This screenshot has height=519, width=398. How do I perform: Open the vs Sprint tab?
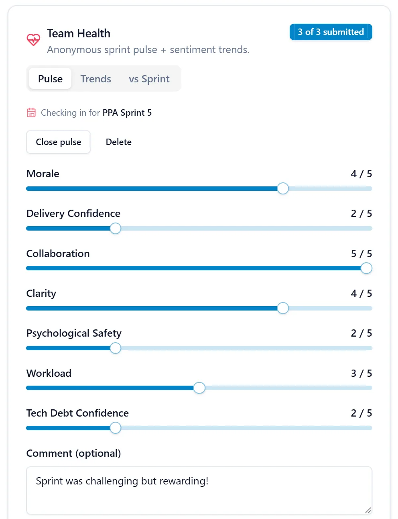pos(149,79)
